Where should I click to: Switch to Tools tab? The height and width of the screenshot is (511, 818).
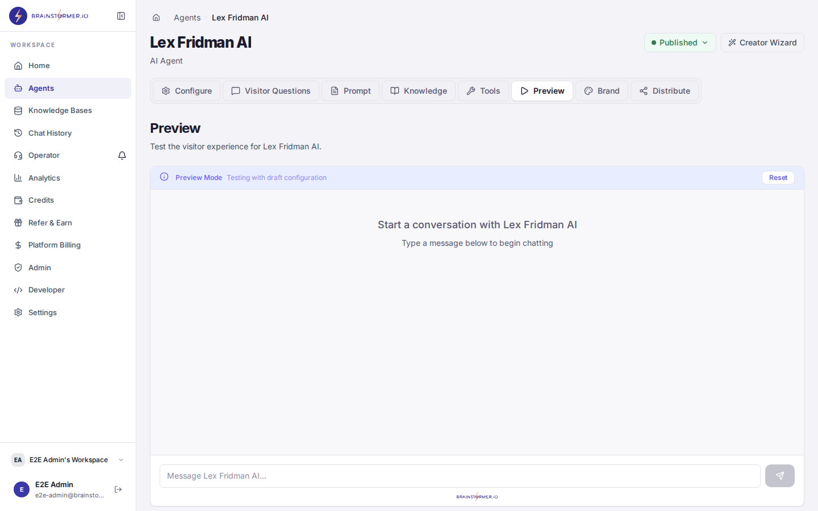(483, 91)
